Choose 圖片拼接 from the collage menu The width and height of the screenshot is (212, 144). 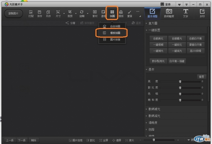point(112,40)
